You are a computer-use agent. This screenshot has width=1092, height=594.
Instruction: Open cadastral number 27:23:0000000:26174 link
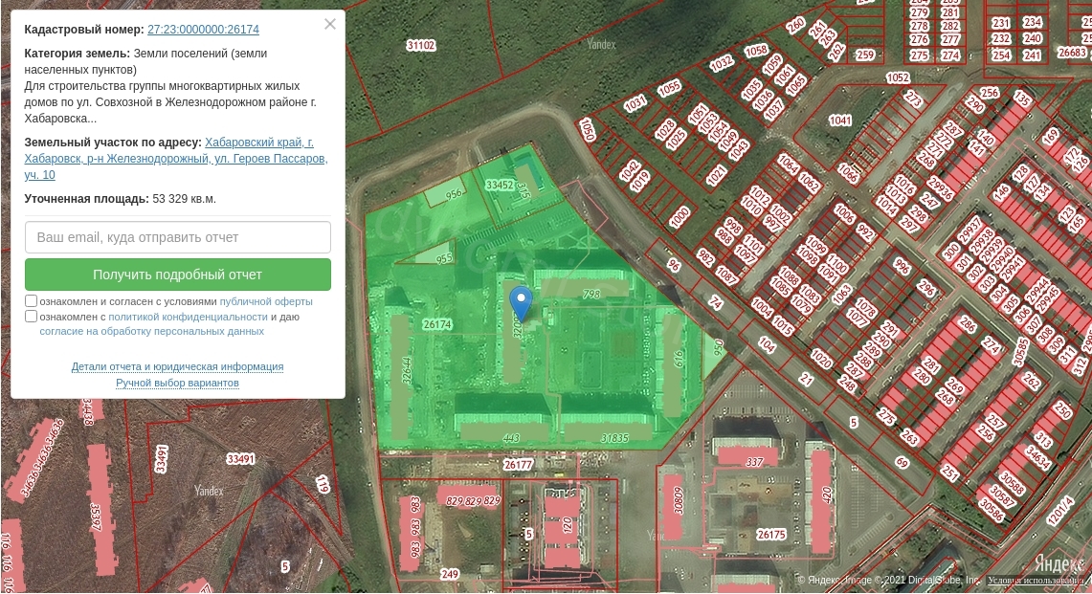pos(203,30)
